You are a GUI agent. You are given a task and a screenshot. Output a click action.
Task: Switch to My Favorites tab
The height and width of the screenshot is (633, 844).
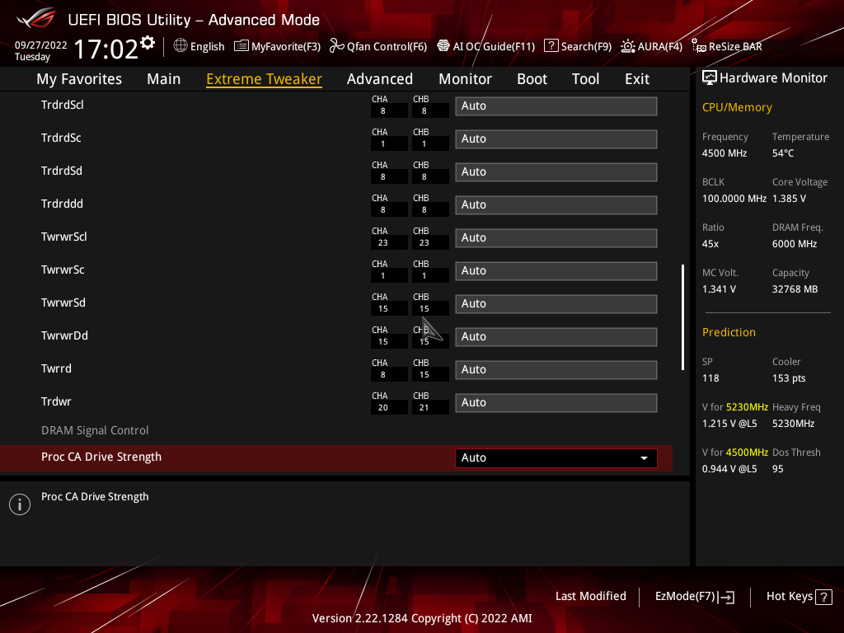[79, 79]
